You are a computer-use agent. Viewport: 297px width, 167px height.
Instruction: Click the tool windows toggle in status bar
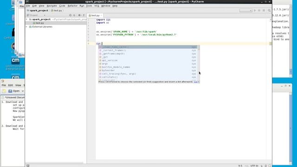28,166
